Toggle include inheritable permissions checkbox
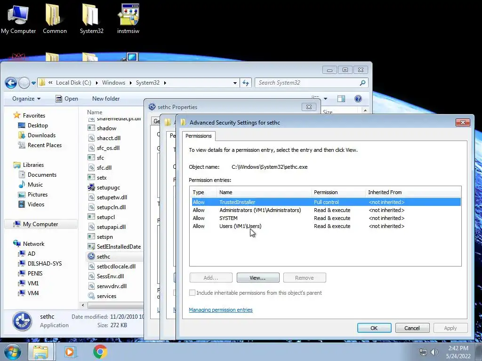The width and height of the screenshot is (482, 361). [x=192, y=293]
